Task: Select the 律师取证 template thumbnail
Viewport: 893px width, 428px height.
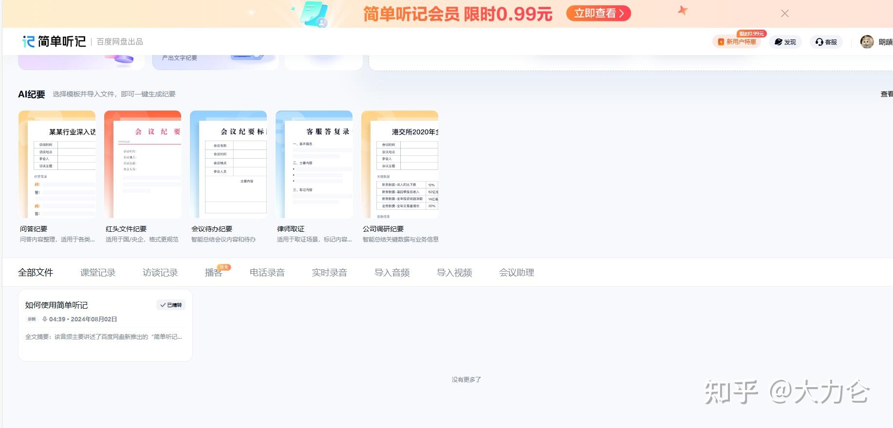Action: point(314,164)
